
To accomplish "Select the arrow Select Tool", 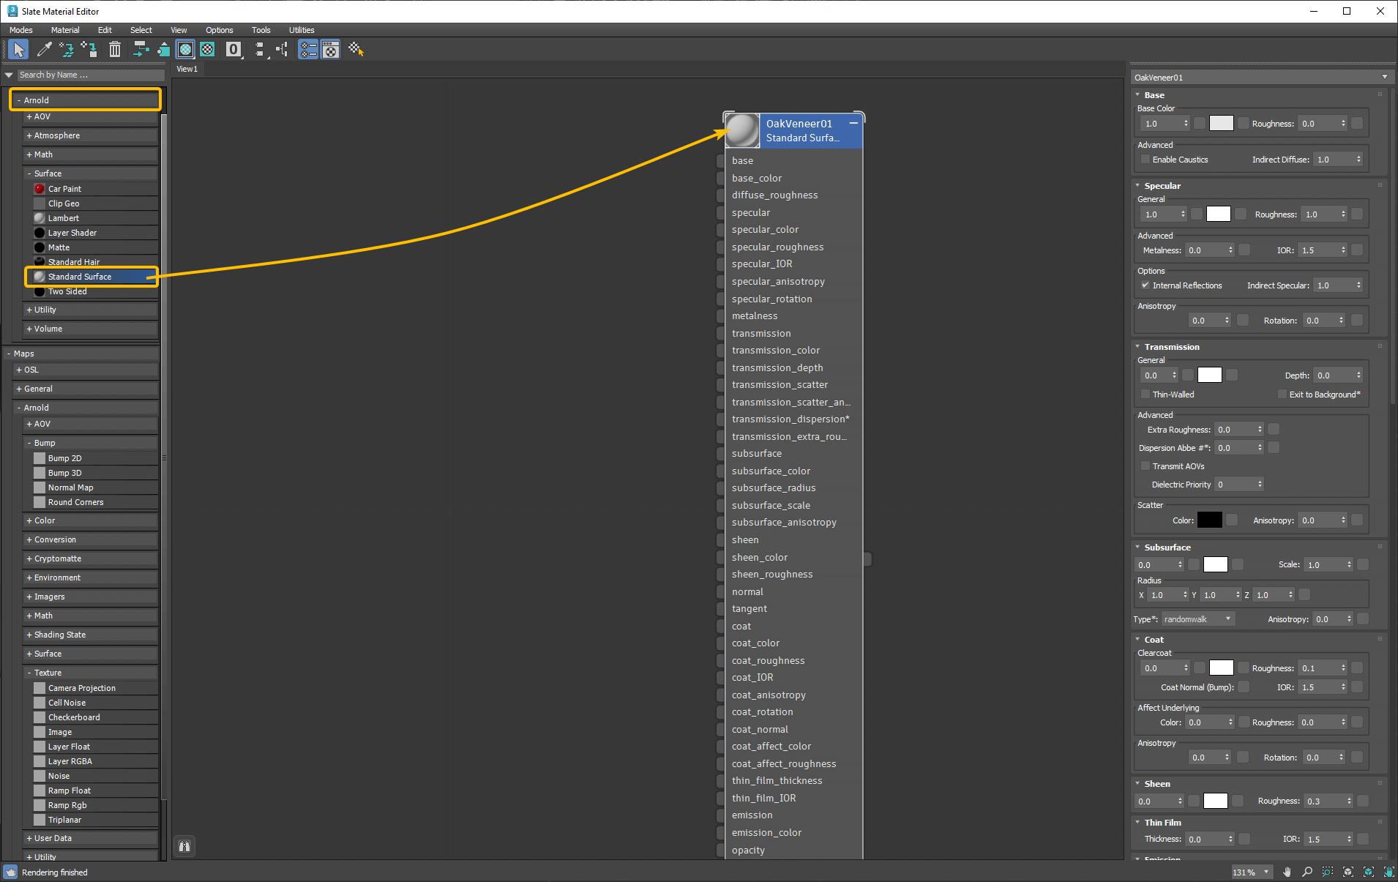I will coord(19,49).
